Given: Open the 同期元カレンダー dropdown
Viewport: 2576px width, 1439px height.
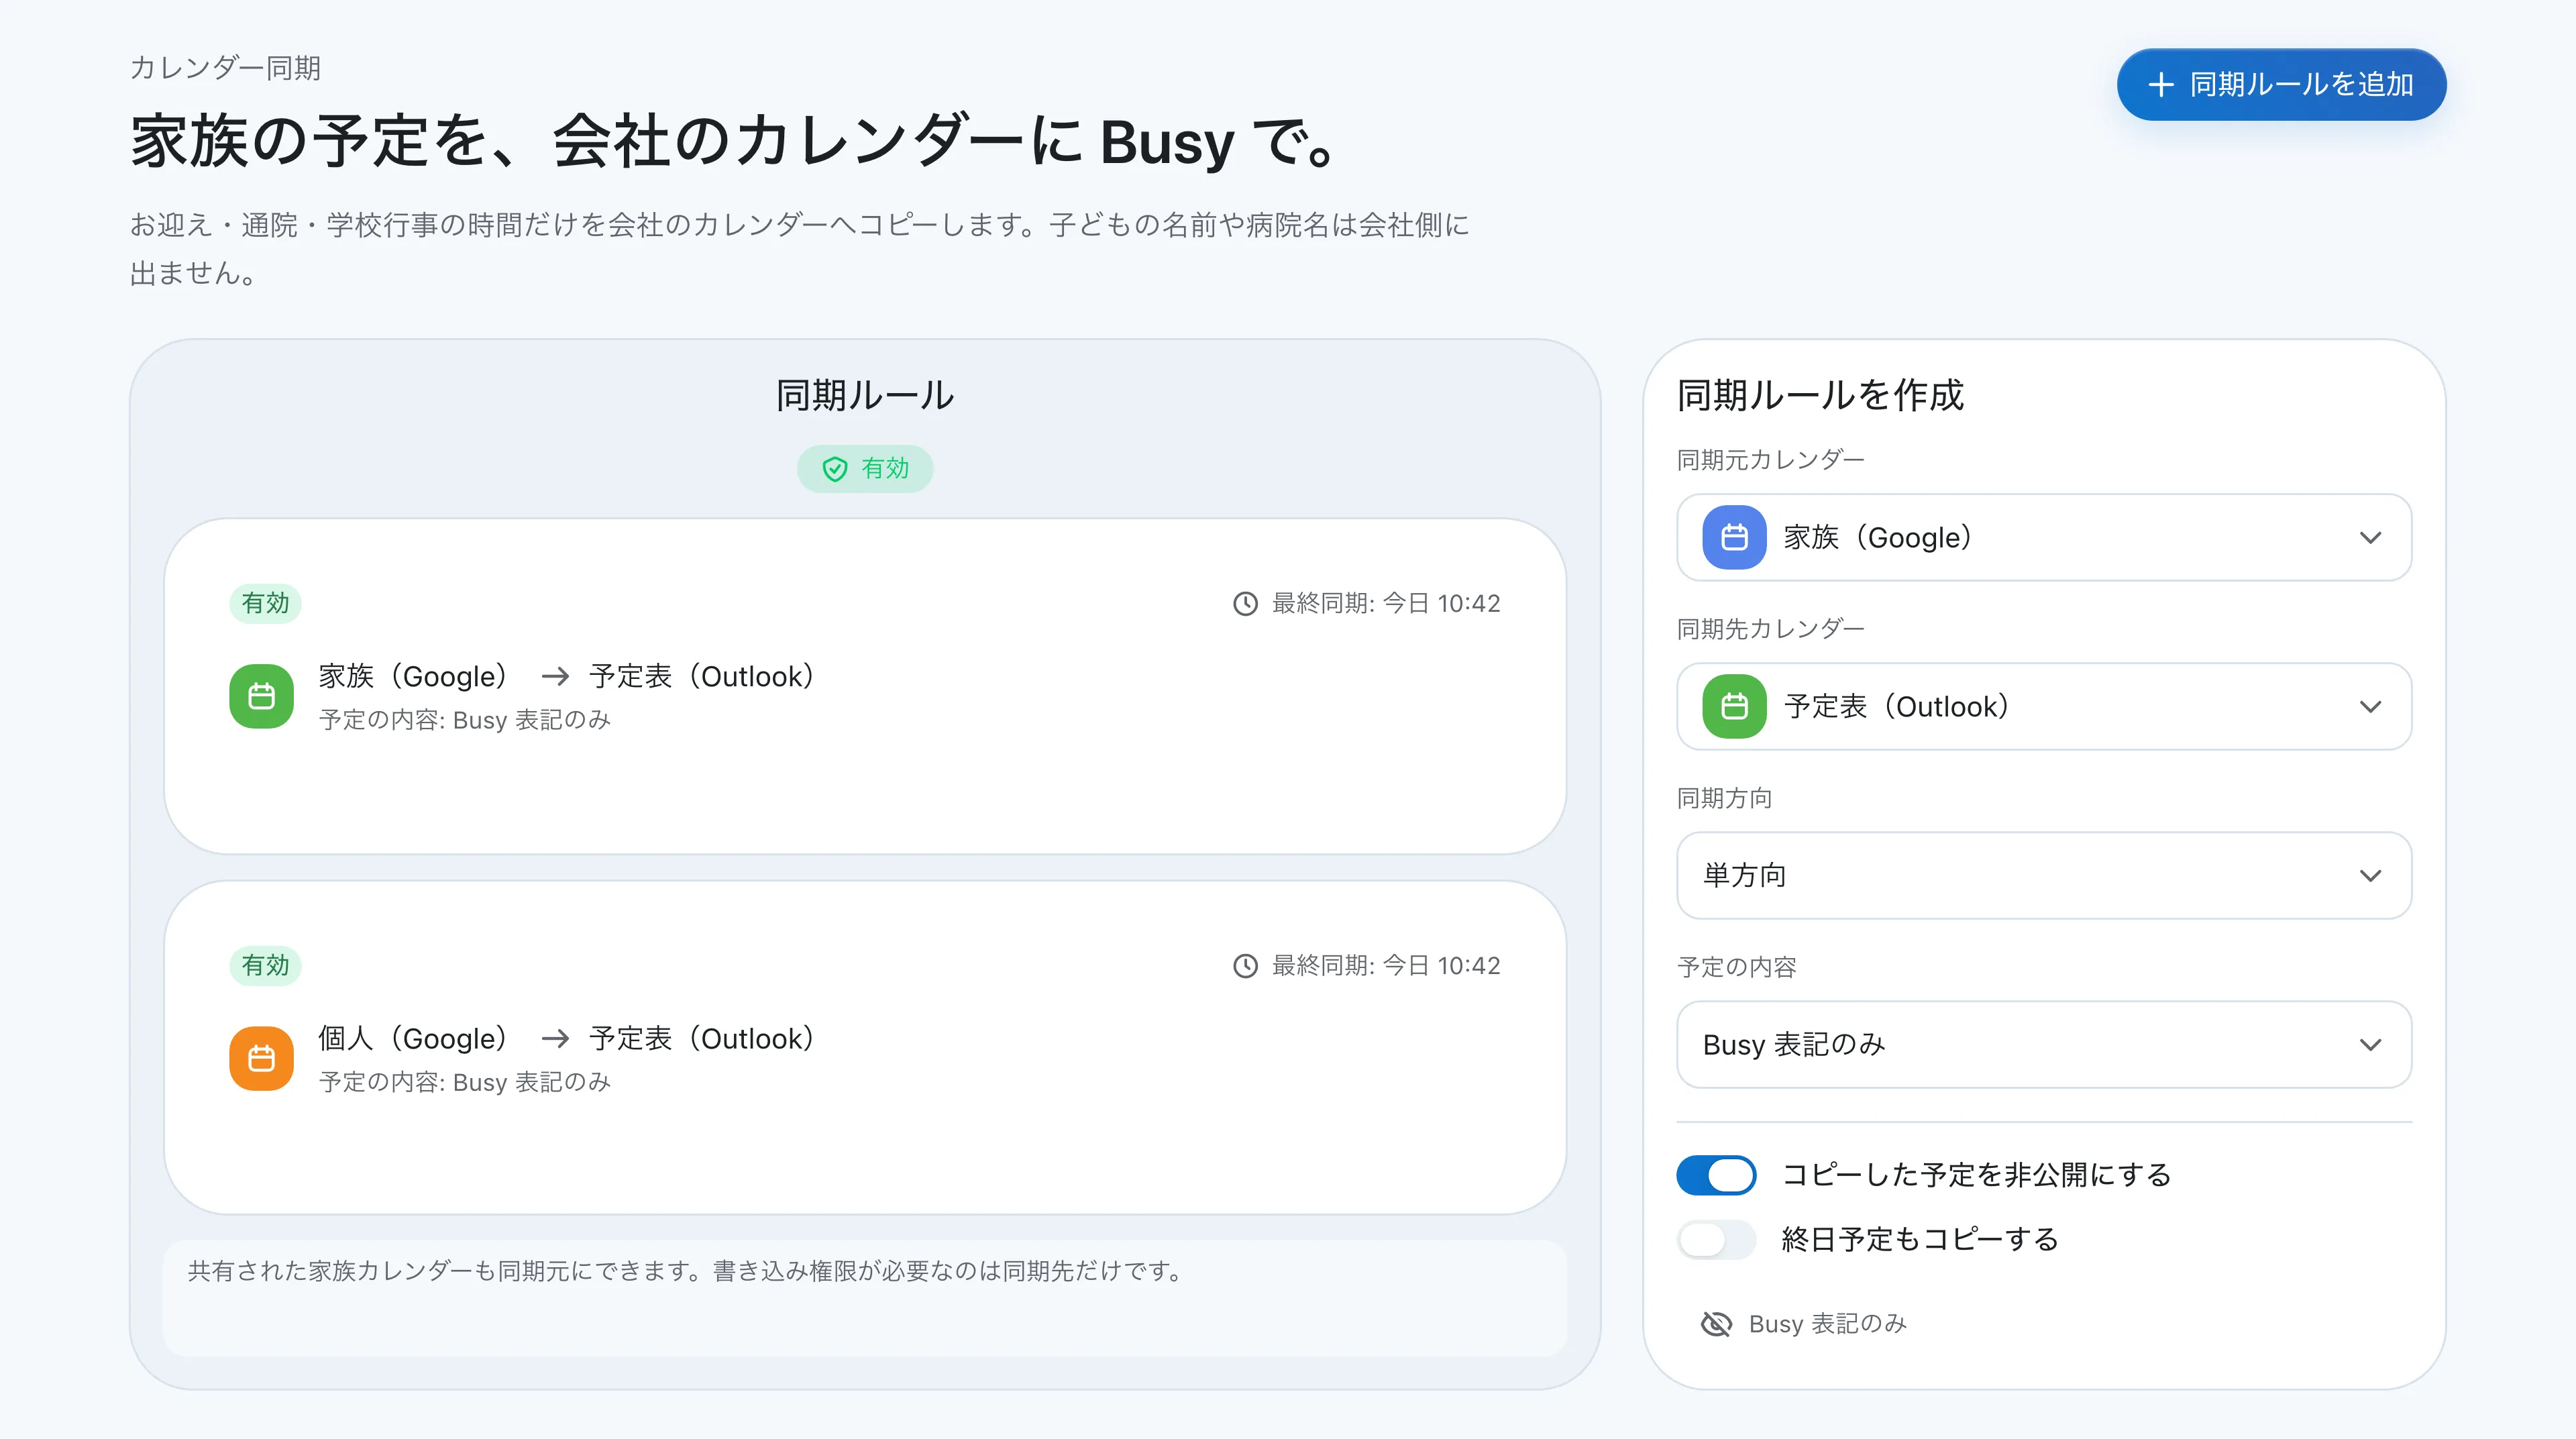Looking at the screenshot, I should tap(2044, 537).
